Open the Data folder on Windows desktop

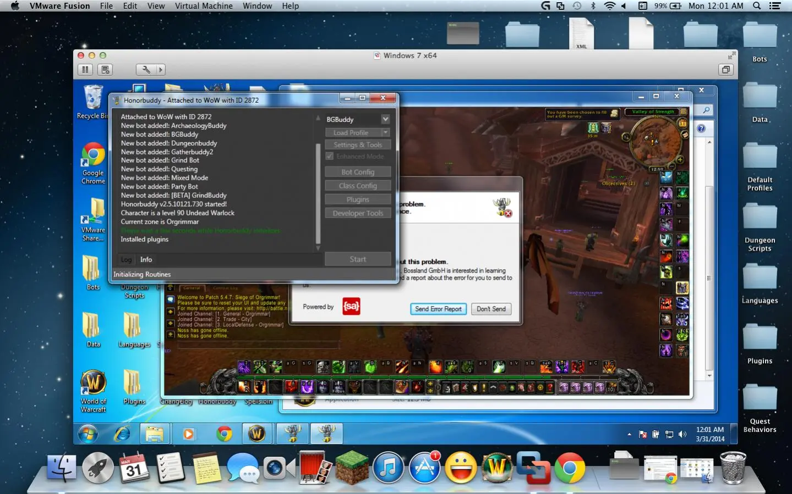click(x=93, y=330)
